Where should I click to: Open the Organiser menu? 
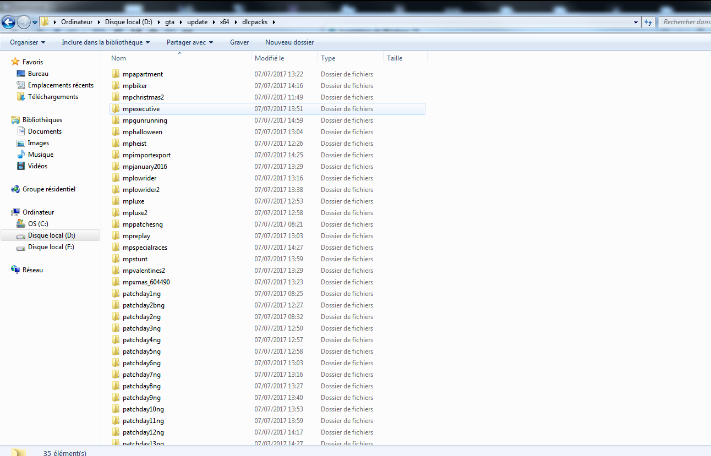(28, 42)
